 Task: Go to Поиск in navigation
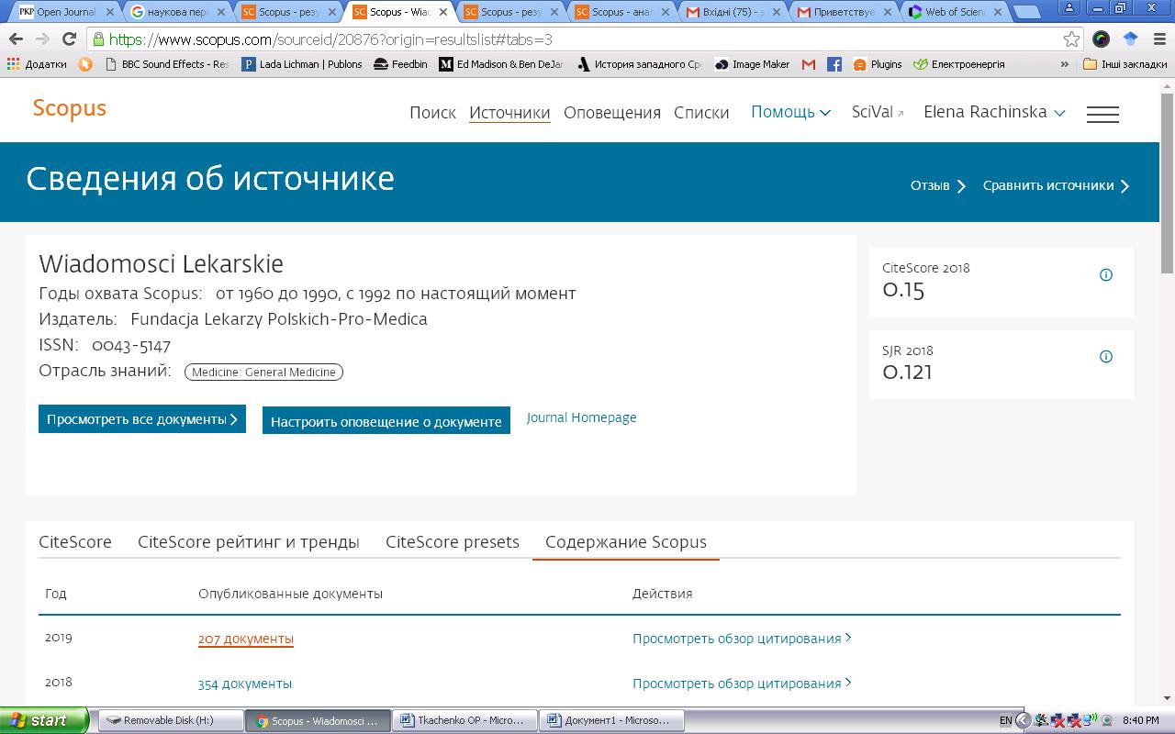coord(432,112)
